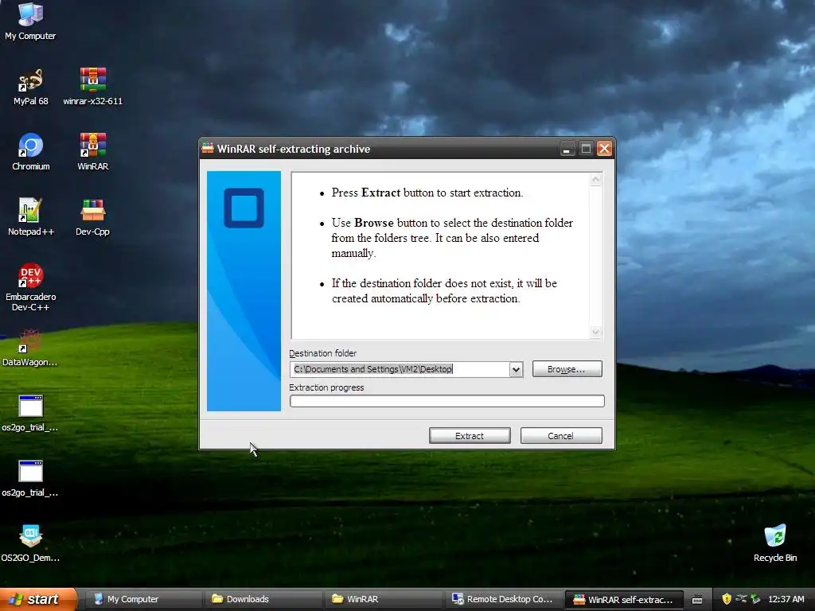Image resolution: width=815 pixels, height=611 pixels.
Task: Select the MyPal 68 browser shortcut
Action: [x=30, y=87]
